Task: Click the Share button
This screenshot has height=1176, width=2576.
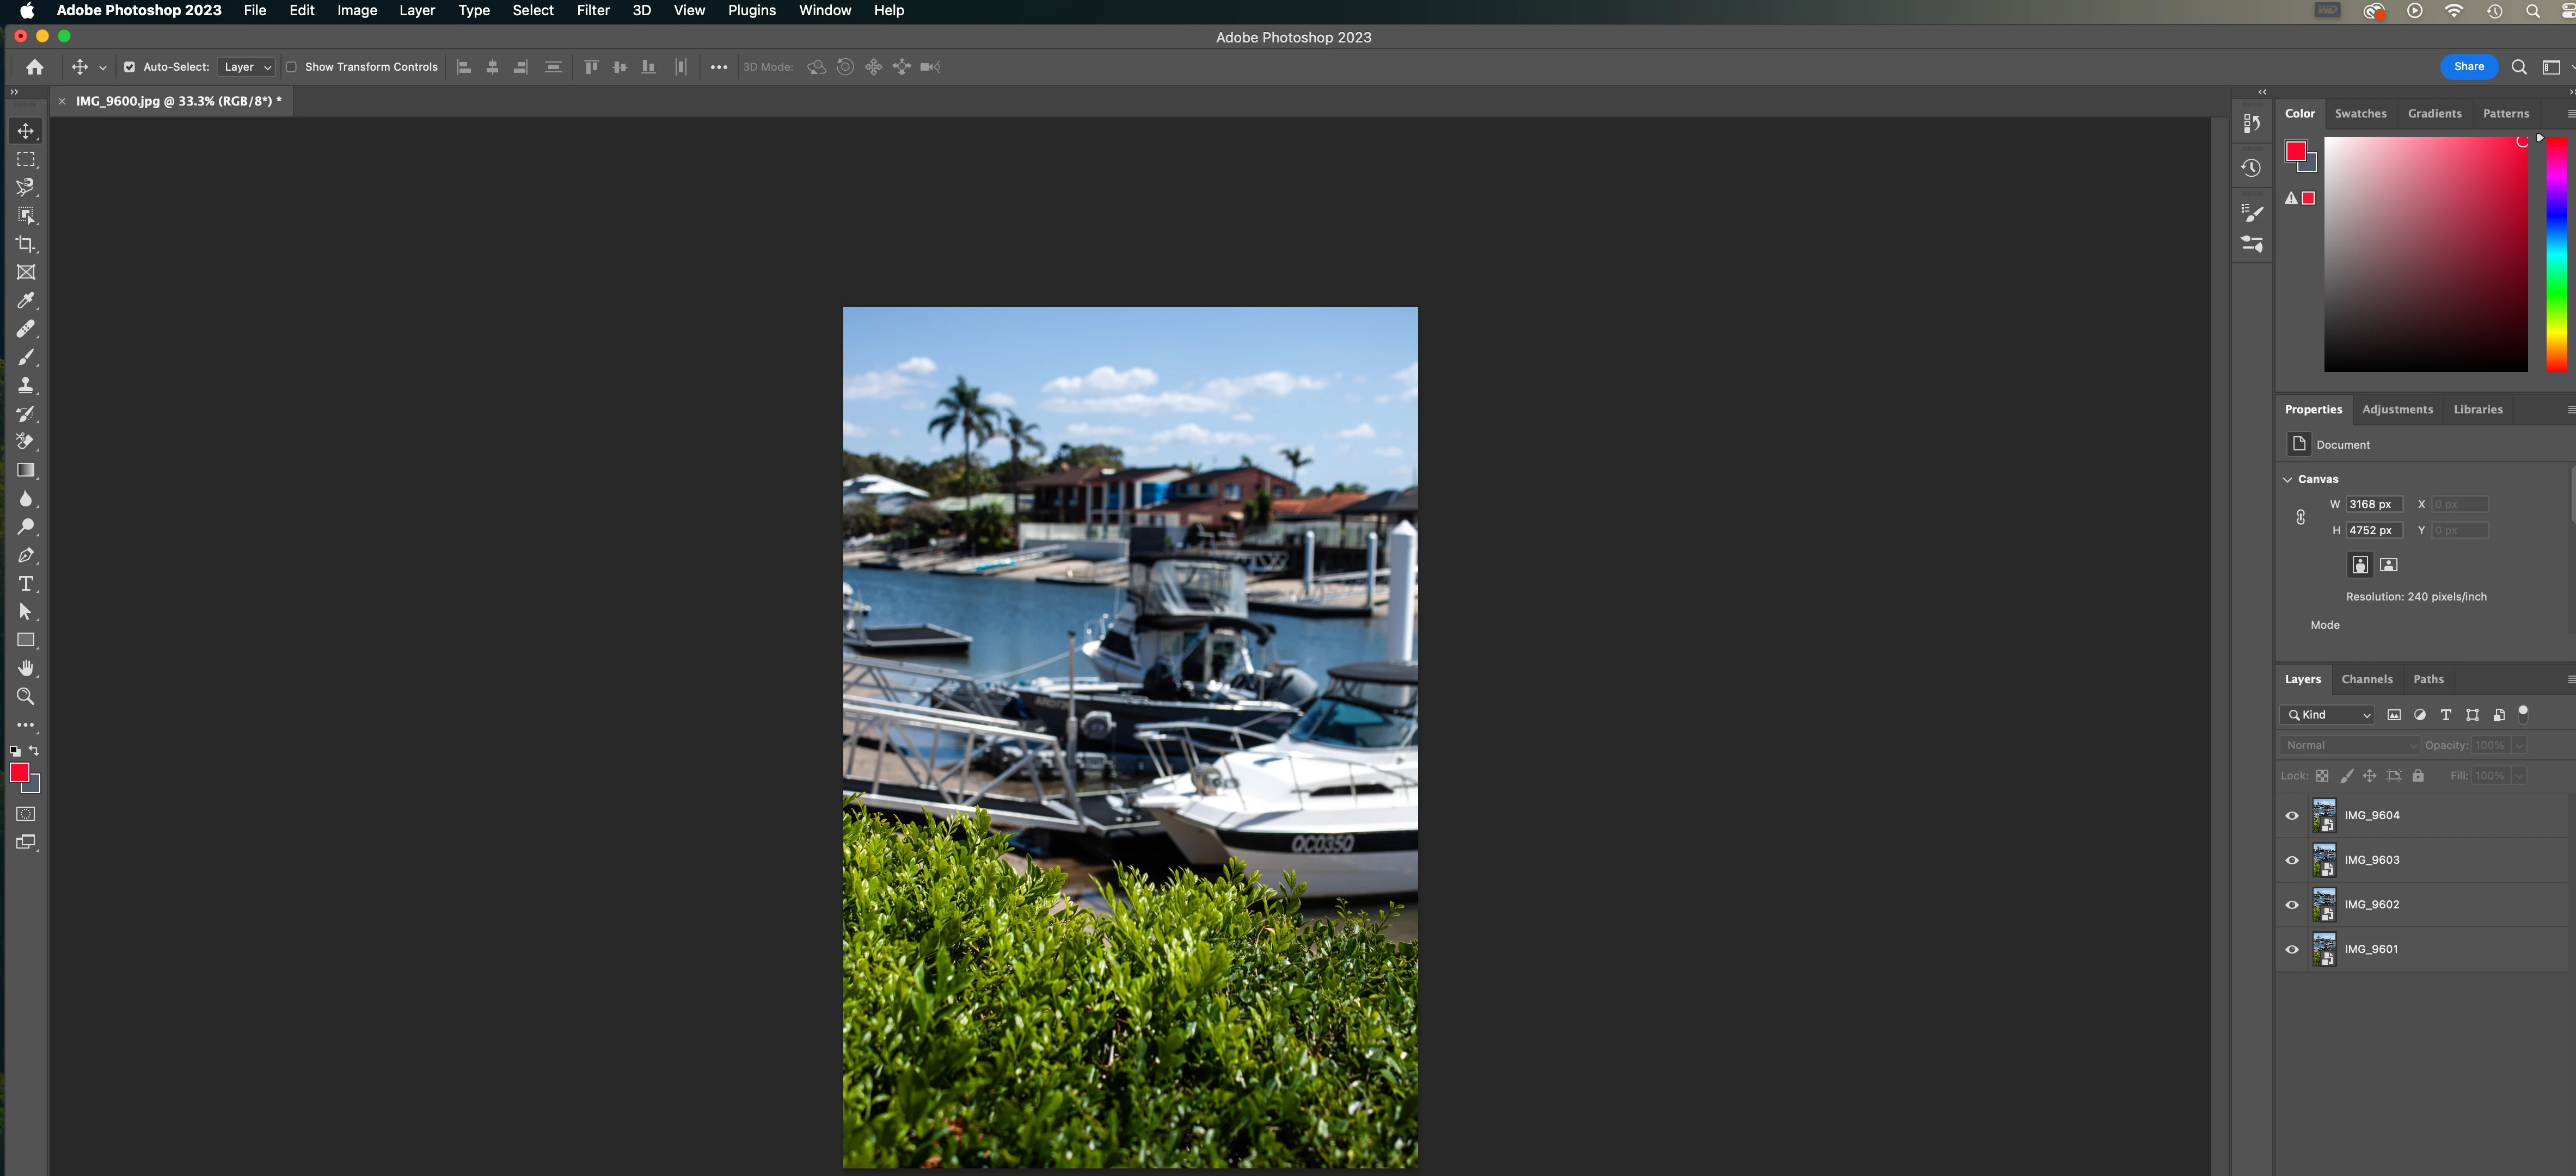Action: click(2468, 67)
